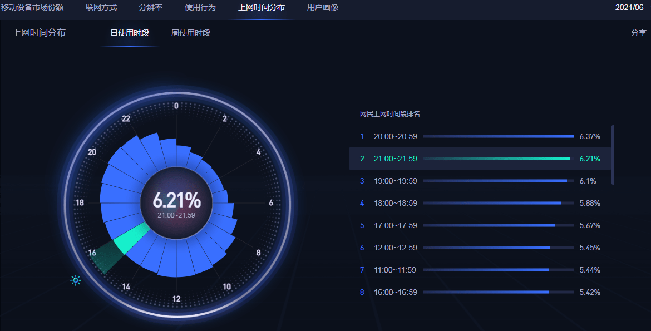This screenshot has width=651, height=331.
Task: Open the 2021/06 date selector
Action: tap(629, 8)
